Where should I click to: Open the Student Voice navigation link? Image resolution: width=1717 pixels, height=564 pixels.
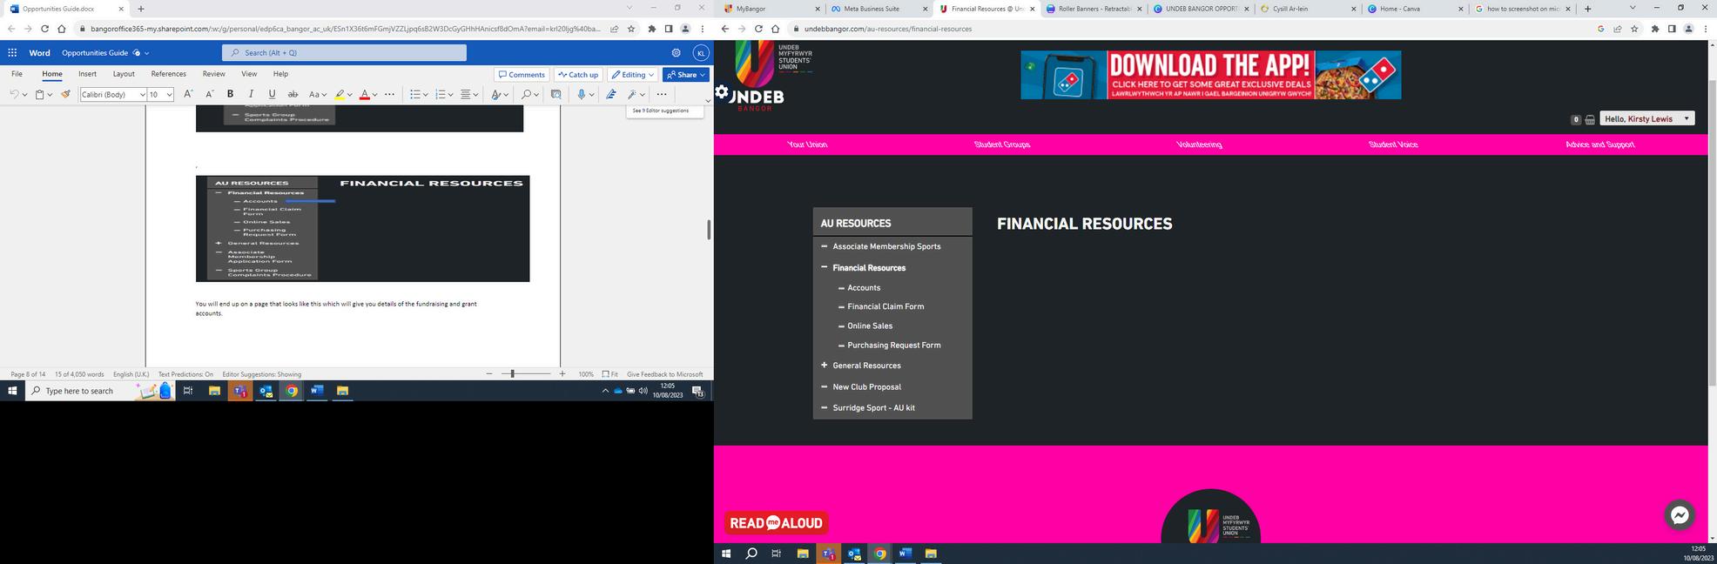[1393, 144]
